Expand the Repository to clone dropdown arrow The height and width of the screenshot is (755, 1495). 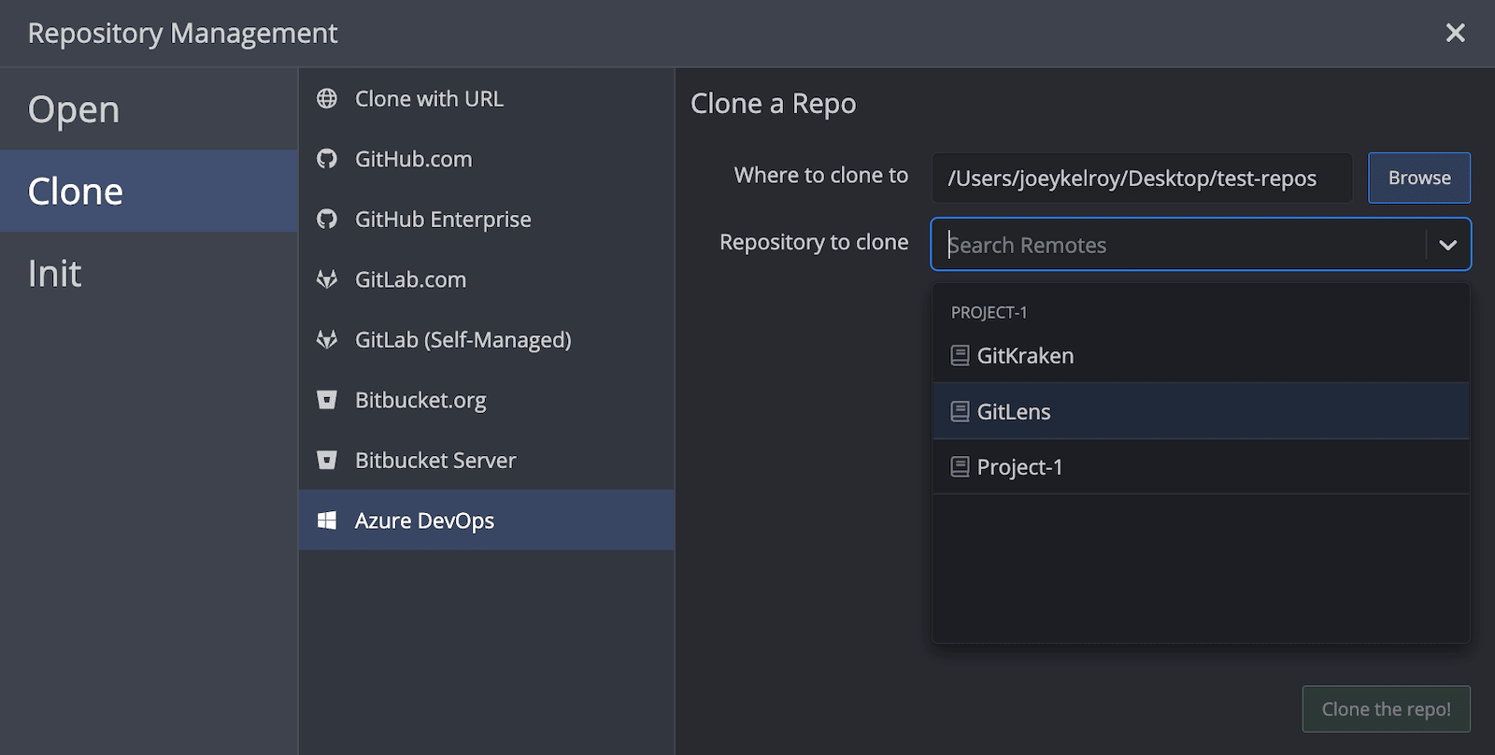pyautogui.click(x=1447, y=245)
